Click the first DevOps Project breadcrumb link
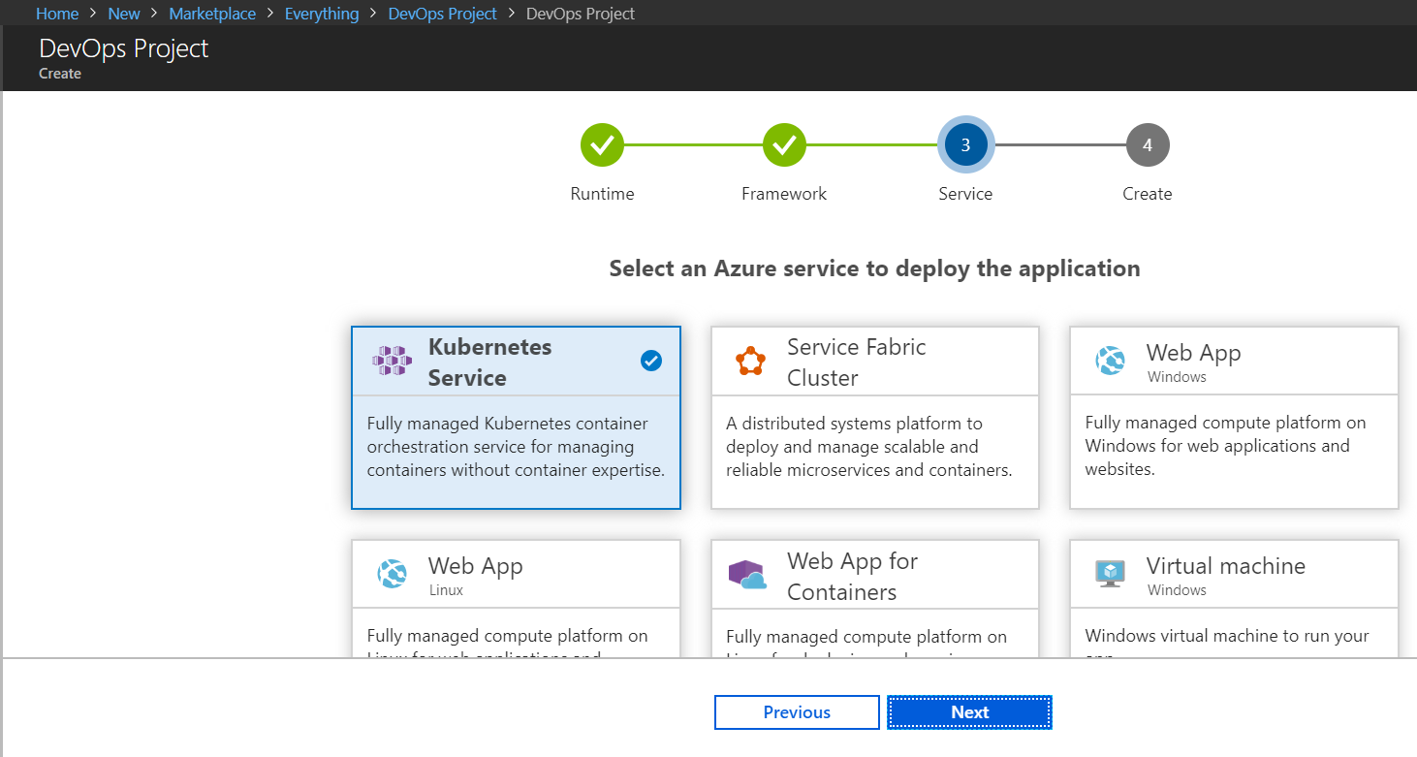Screen dimensions: 1417x757 442,14
